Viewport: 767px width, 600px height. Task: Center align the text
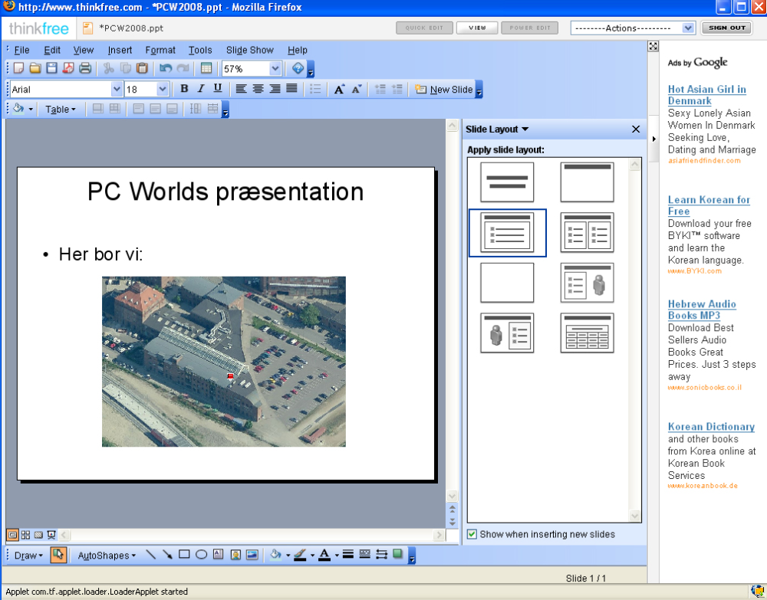point(258,90)
